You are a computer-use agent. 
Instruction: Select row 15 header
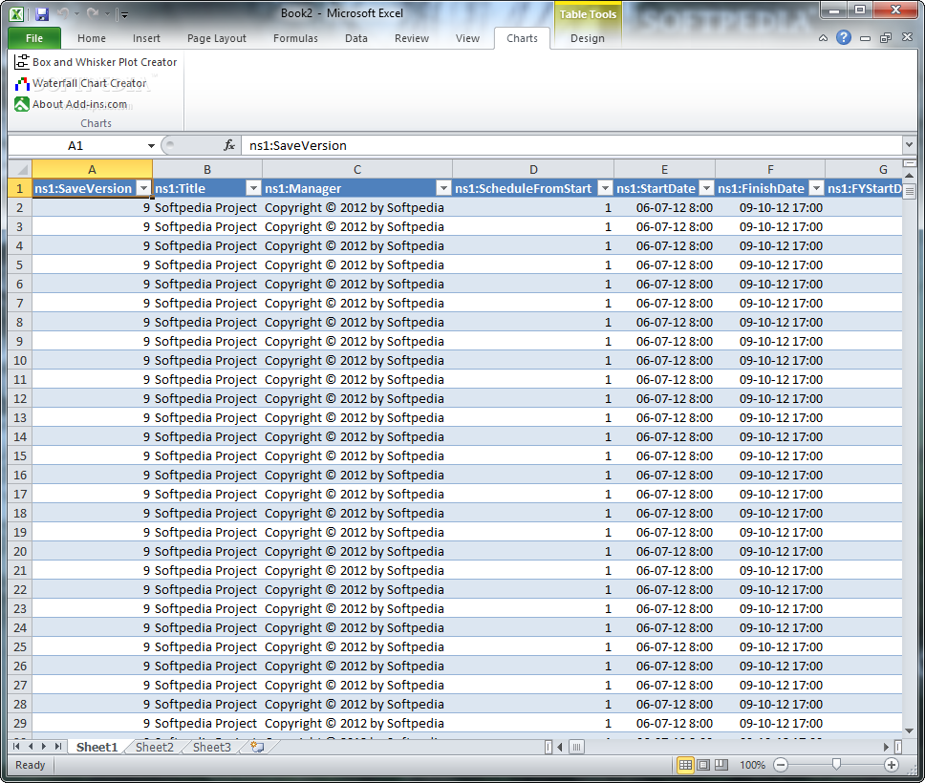20,455
